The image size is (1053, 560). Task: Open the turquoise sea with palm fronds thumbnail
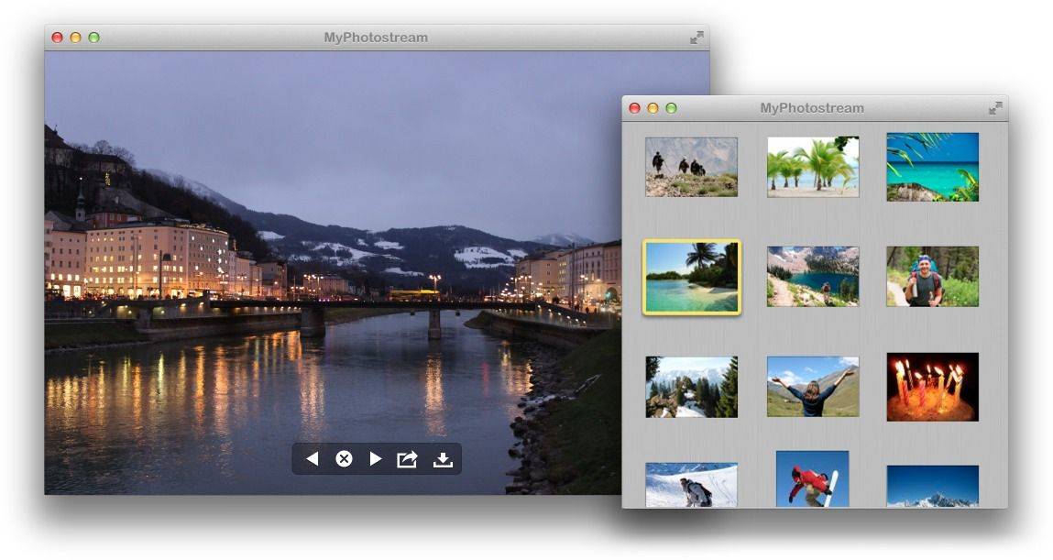coord(932,167)
